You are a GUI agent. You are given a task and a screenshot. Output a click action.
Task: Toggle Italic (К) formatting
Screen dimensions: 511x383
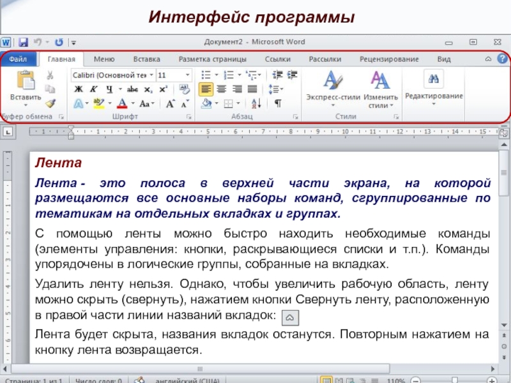point(93,89)
